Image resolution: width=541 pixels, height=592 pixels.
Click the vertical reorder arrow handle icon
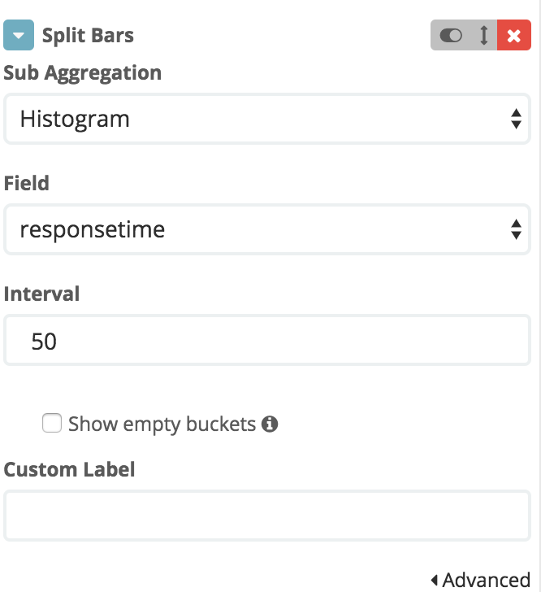pos(484,35)
